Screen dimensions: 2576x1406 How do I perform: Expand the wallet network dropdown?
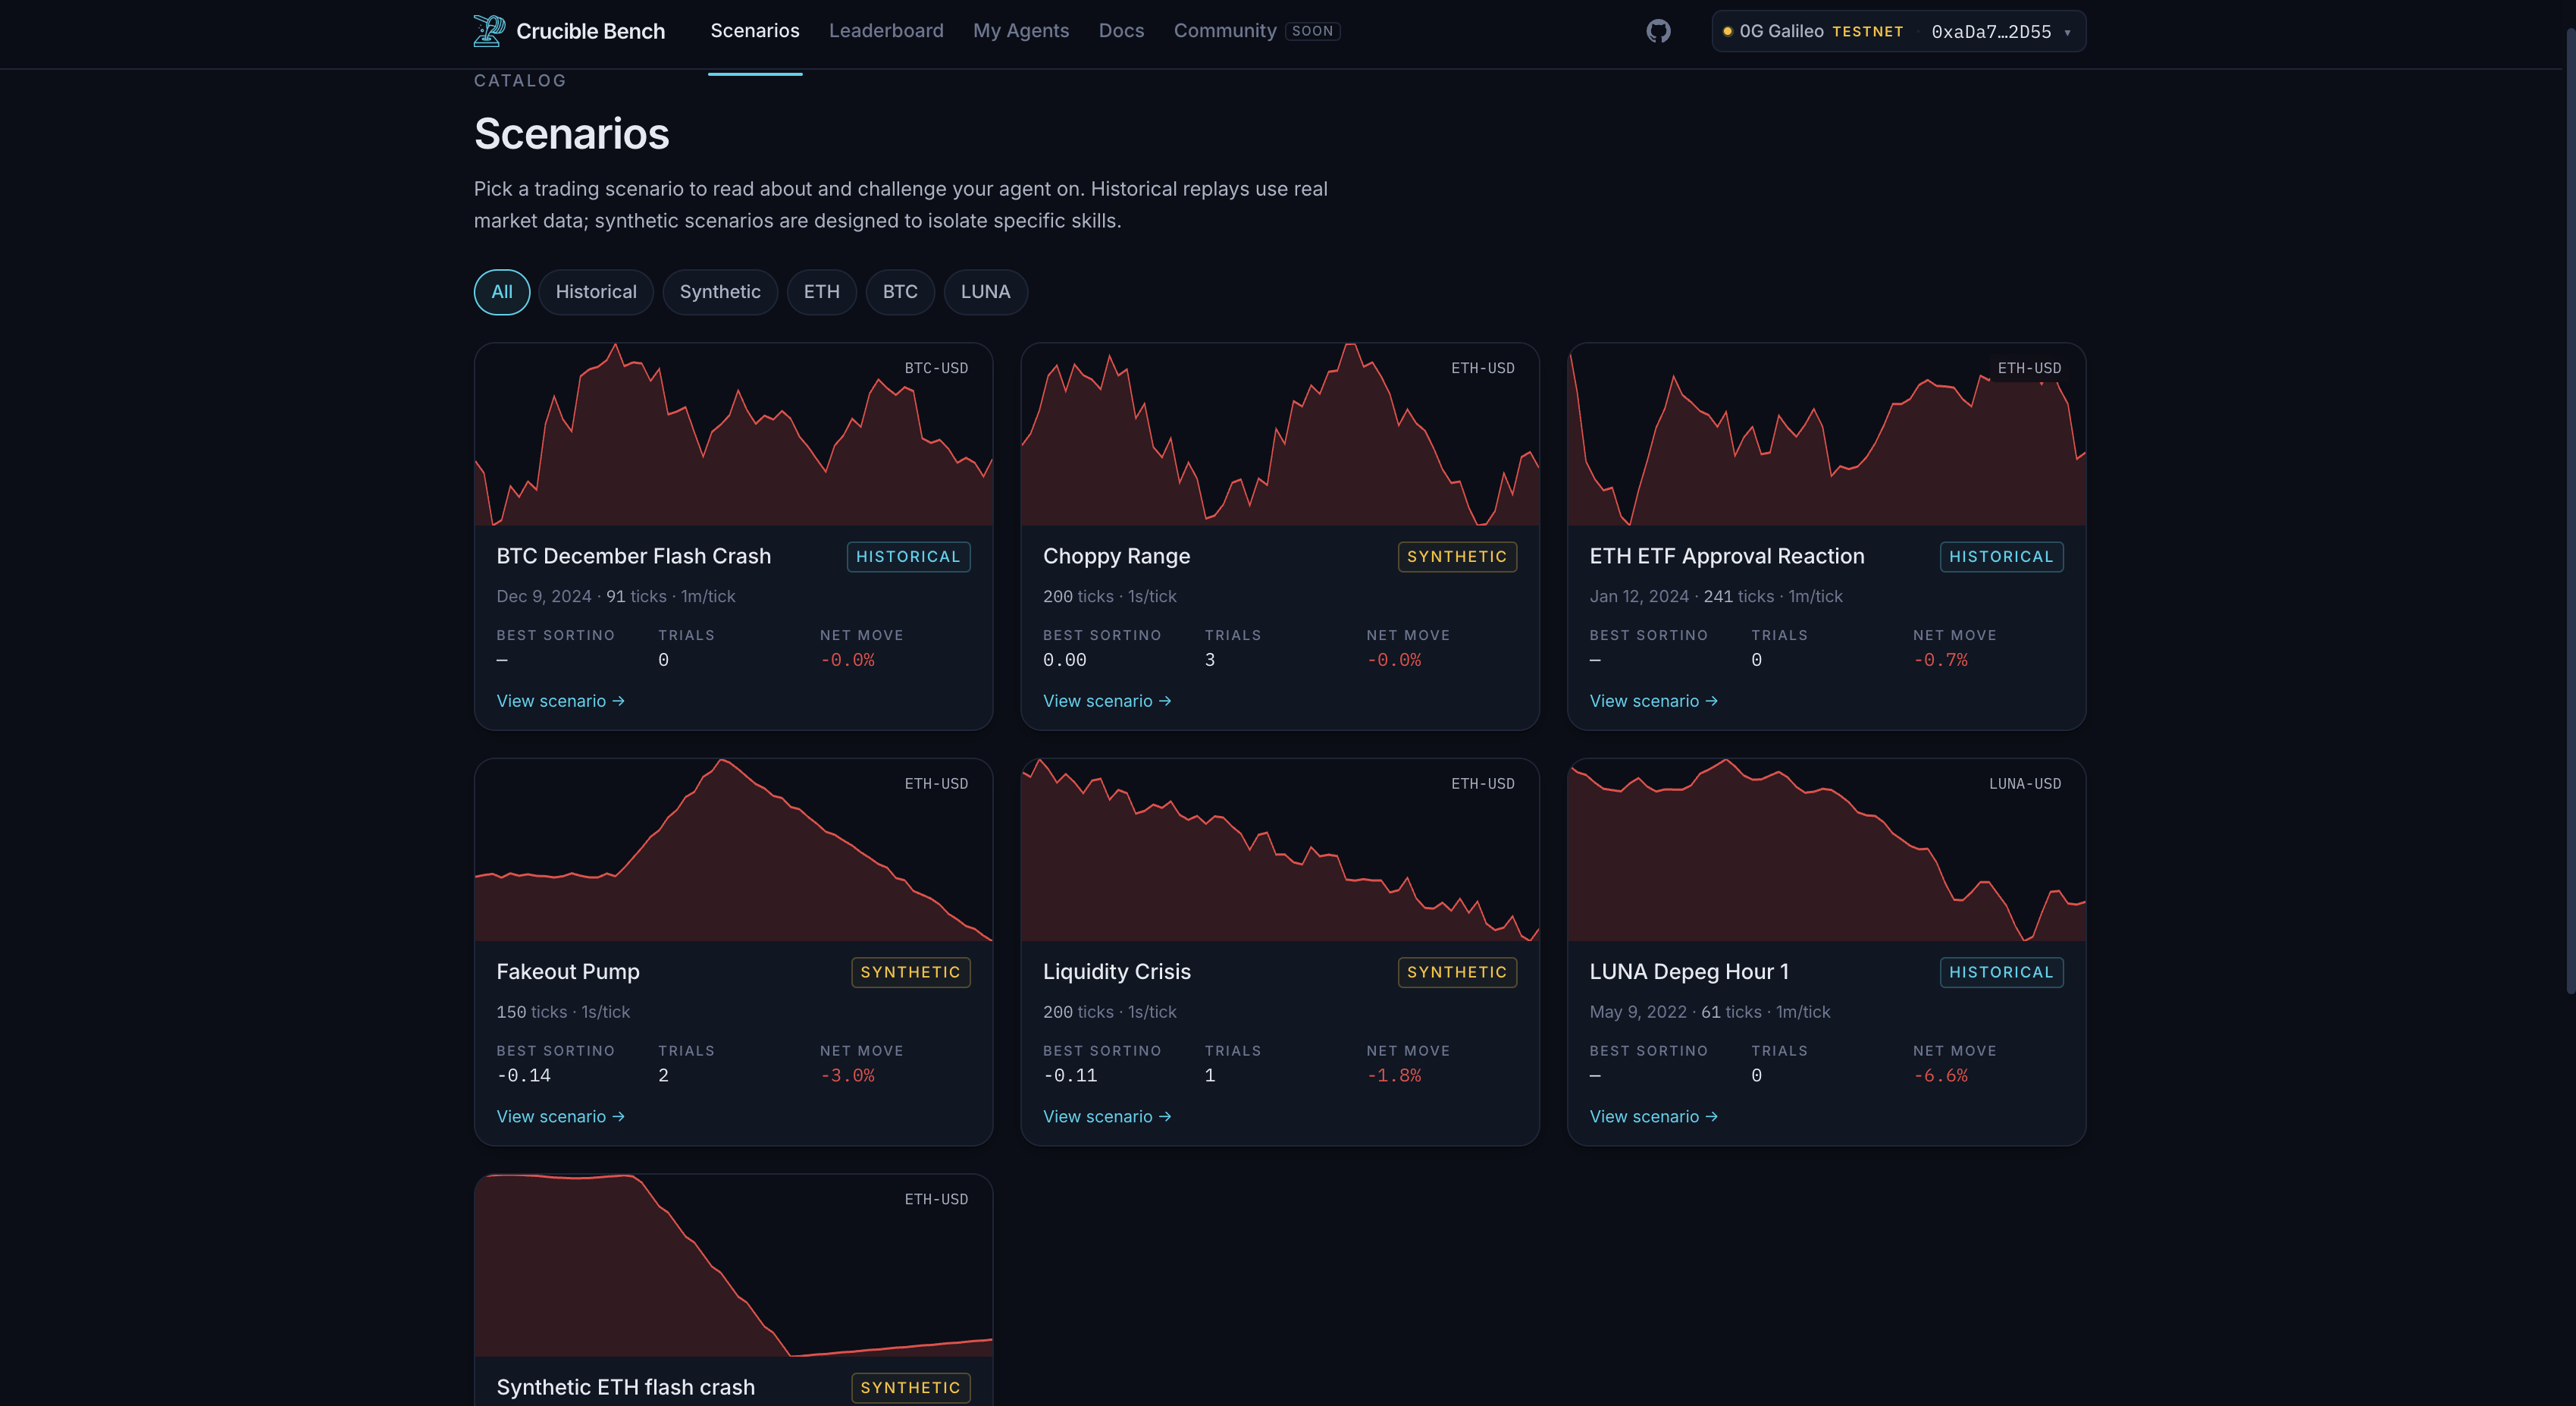[1898, 31]
